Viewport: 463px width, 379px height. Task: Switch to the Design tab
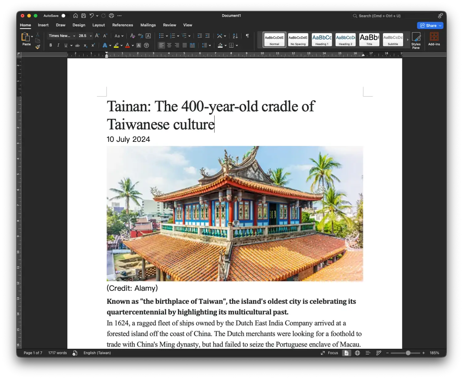(79, 25)
